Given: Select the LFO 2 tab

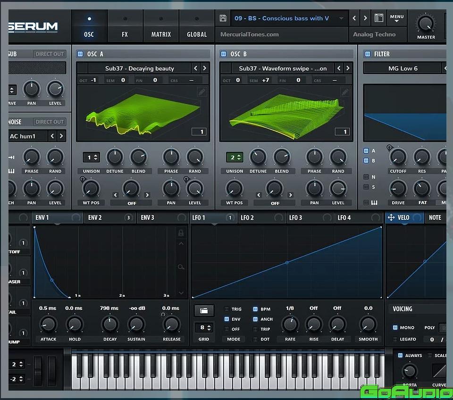Looking at the screenshot, I should pos(248,217).
